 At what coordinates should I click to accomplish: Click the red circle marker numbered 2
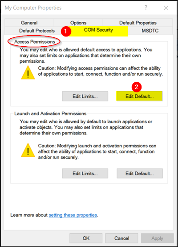137,87
